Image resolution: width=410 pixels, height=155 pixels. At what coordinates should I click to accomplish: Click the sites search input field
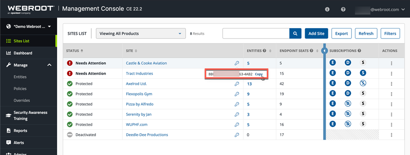click(x=256, y=34)
